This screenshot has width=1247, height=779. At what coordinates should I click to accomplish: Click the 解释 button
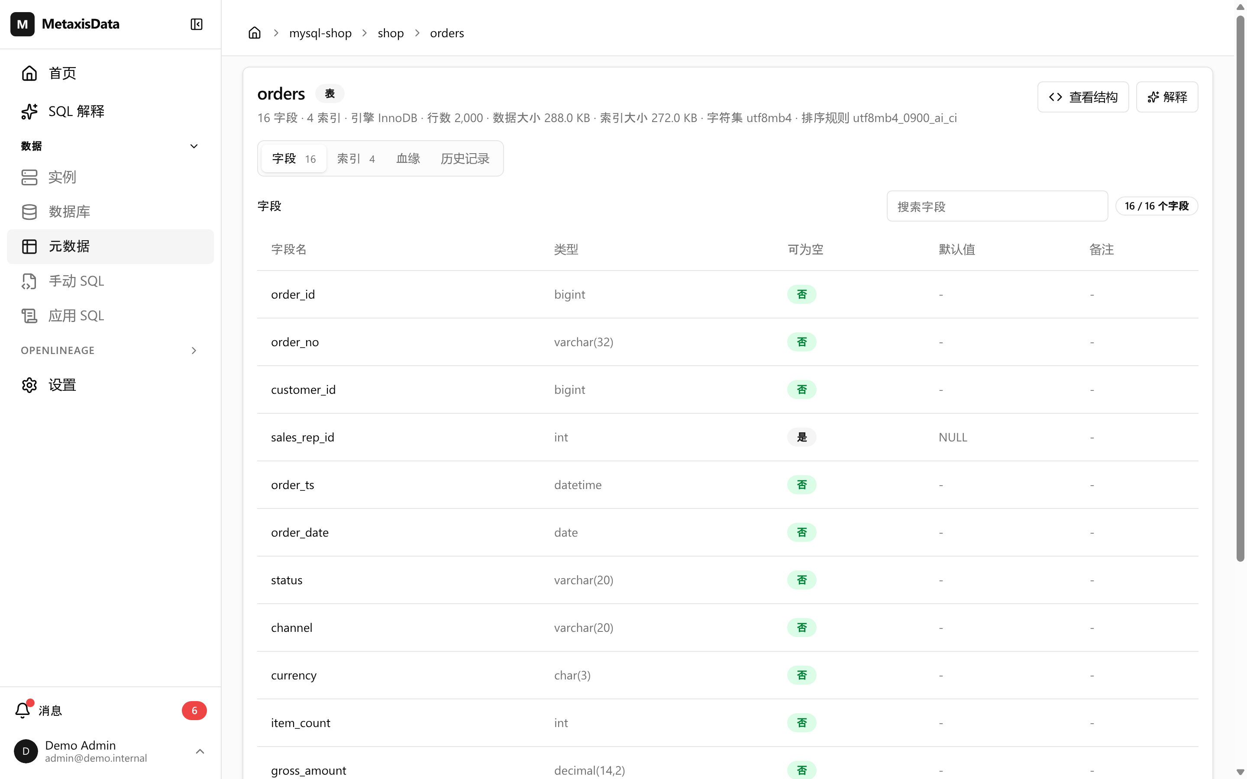click(1167, 97)
